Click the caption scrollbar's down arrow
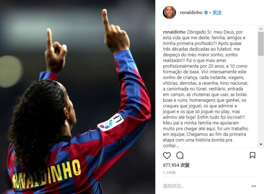The width and height of the screenshot is (264, 194). (261, 145)
